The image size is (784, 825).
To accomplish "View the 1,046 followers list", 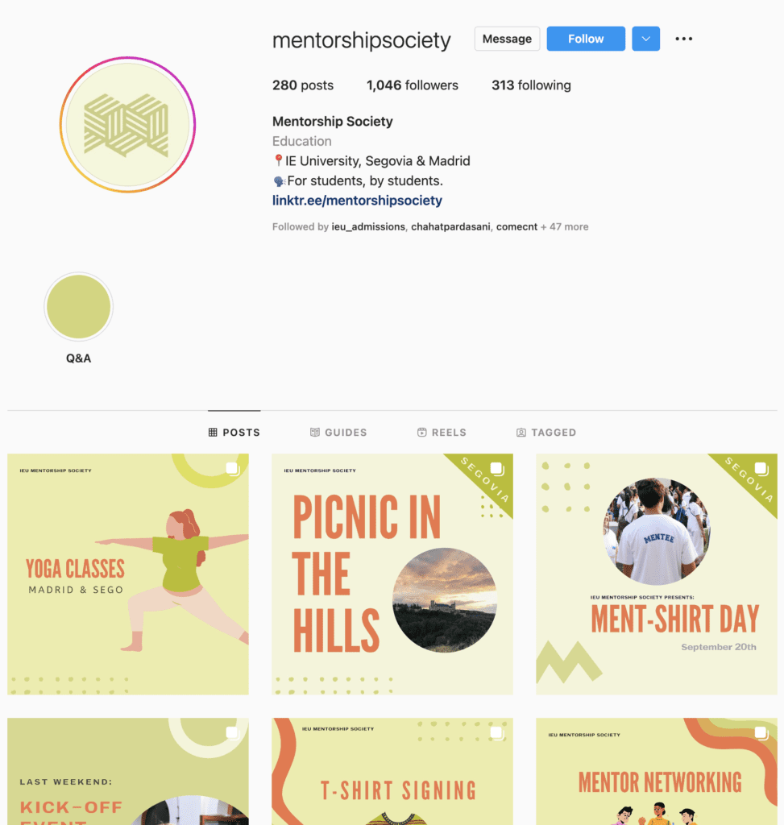I will (x=412, y=85).
